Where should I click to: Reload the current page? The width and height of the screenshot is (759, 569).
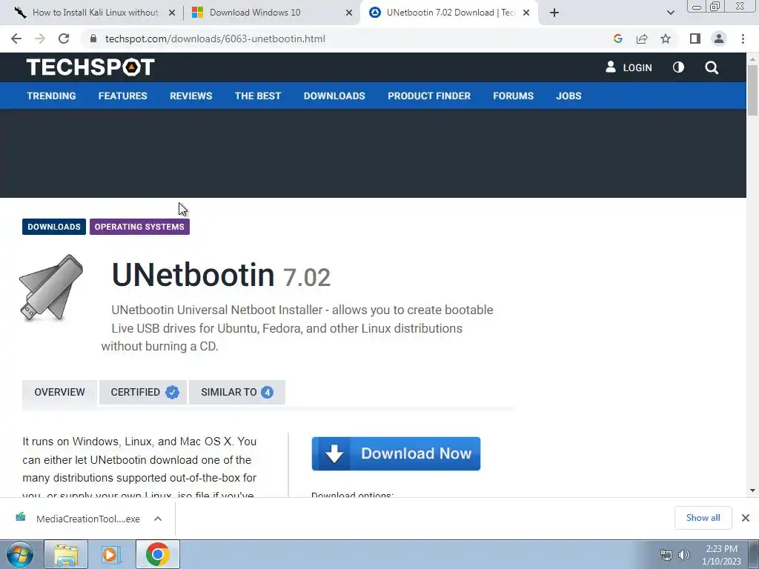[x=64, y=39]
